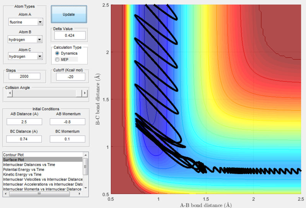Click the Delta Value input field
The height and width of the screenshot is (208, 306).
point(70,35)
